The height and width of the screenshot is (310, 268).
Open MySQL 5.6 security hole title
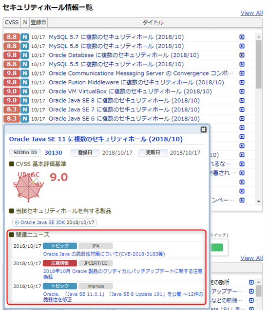point(116,46)
